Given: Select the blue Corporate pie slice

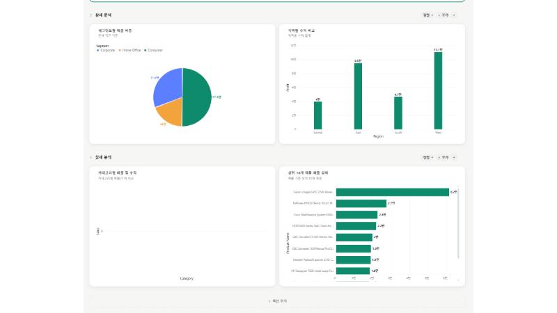Looking at the screenshot, I should 168,87.
